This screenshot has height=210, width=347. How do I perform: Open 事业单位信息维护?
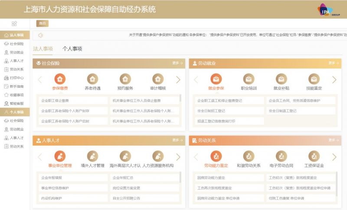[73, 188]
